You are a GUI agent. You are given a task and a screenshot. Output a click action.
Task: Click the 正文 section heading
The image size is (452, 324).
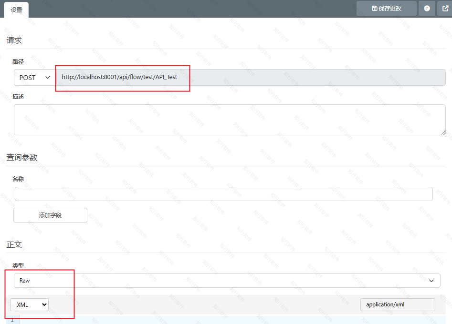click(14, 244)
